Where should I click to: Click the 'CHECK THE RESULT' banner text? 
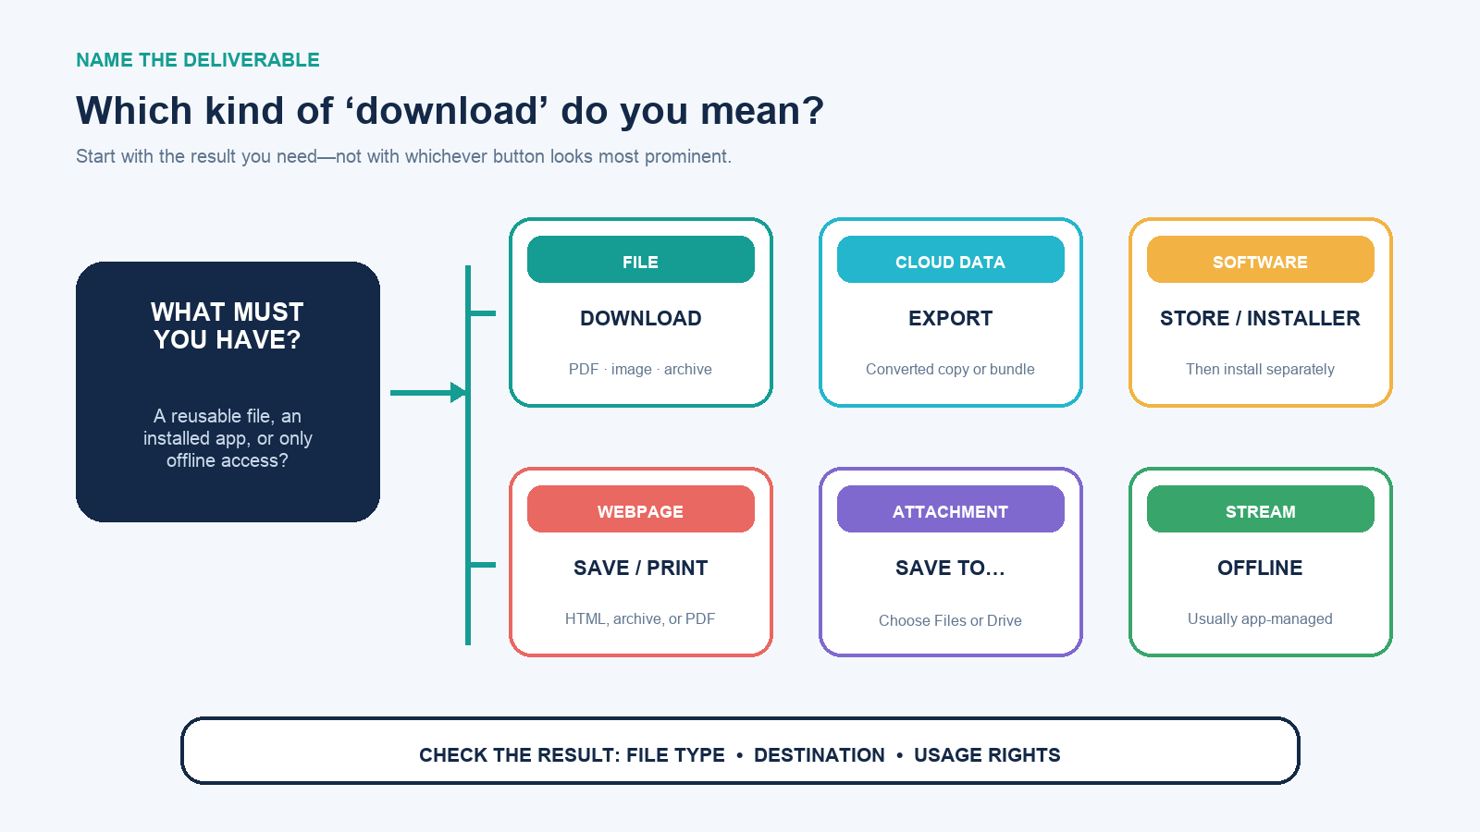click(740, 755)
